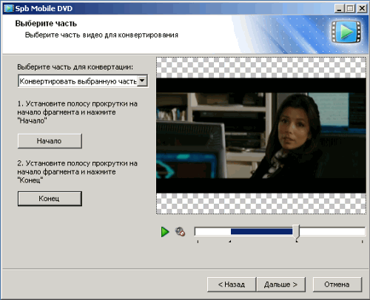Set fragment start with "Начало" button
This screenshot has height=300, width=370.
pos(50,141)
